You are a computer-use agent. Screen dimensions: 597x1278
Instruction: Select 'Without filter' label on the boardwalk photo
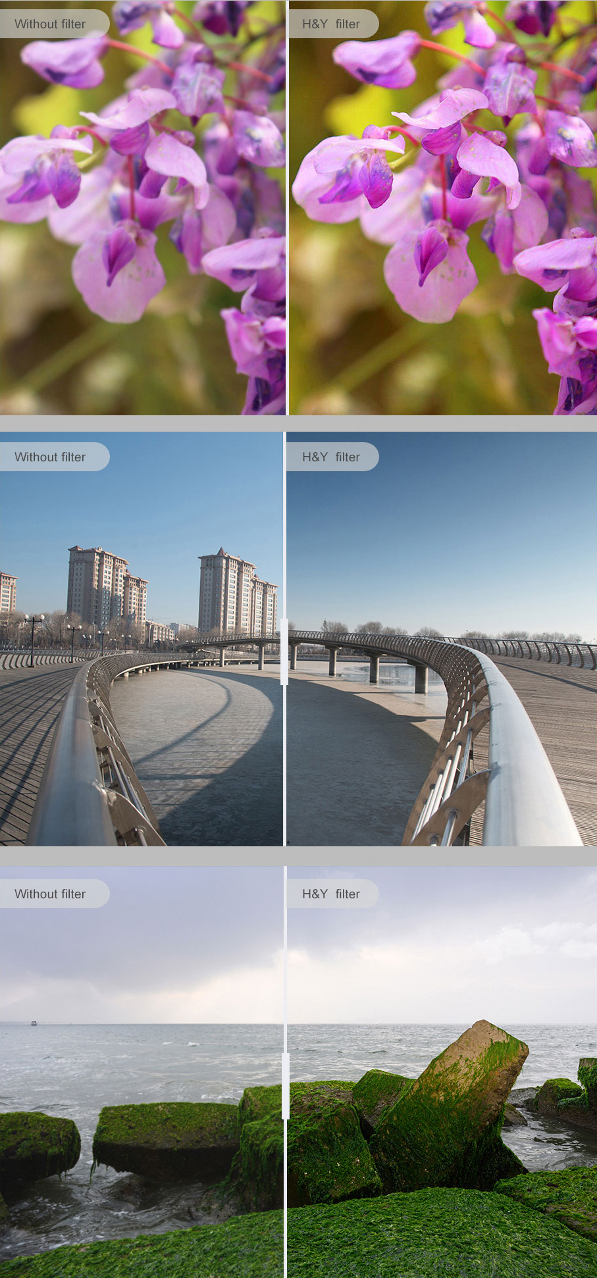pyautogui.click(x=51, y=457)
